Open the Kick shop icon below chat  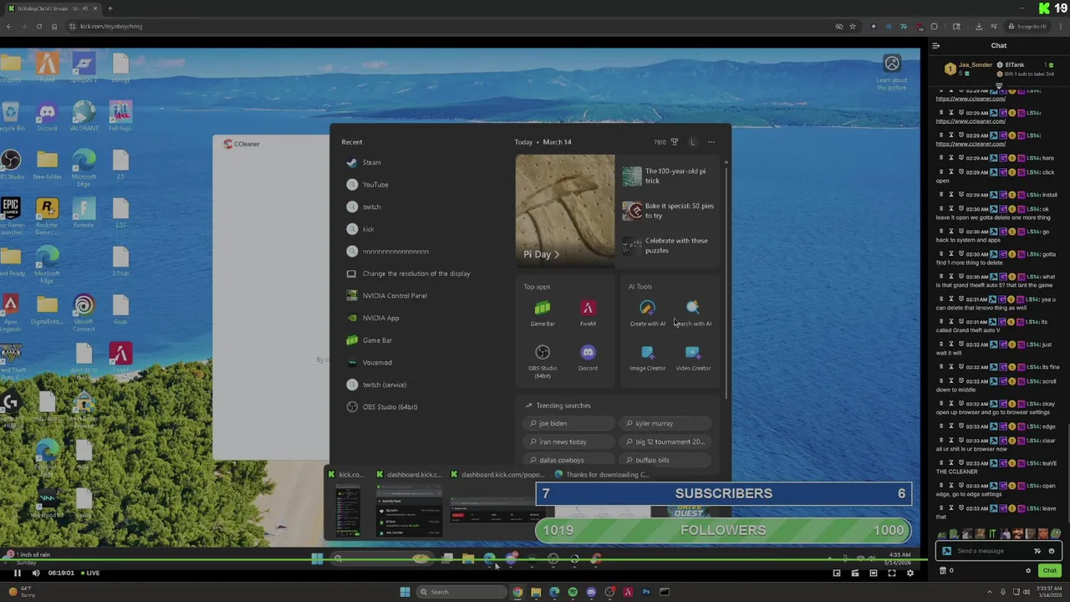tap(943, 570)
